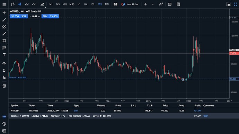This screenshot has height=134, width=239.
Task: Click the New Order button
Action: (130, 4)
